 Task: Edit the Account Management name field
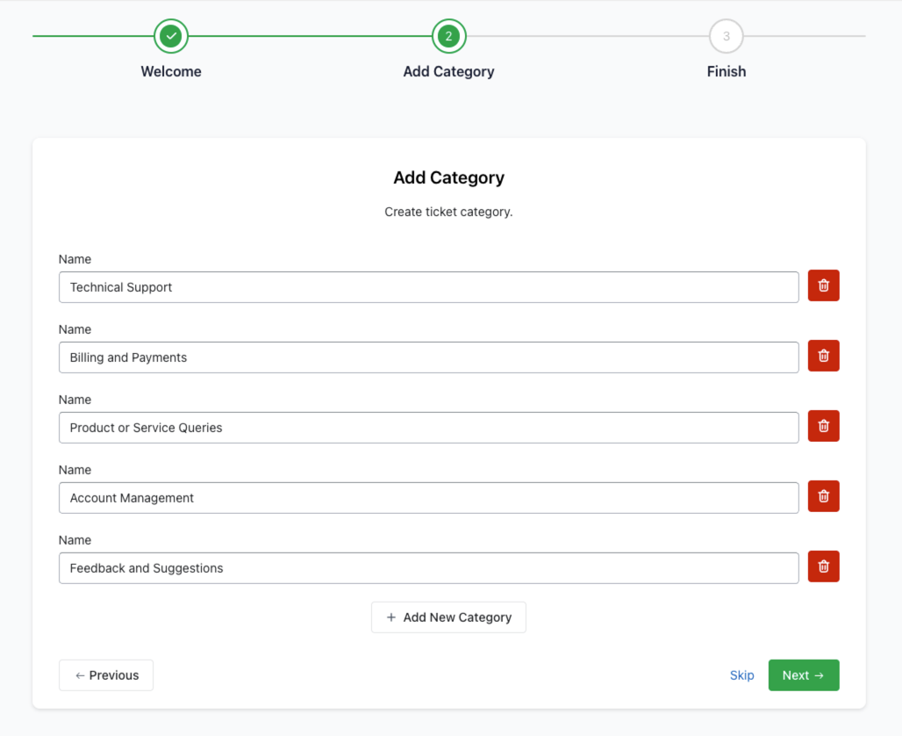pos(428,498)
